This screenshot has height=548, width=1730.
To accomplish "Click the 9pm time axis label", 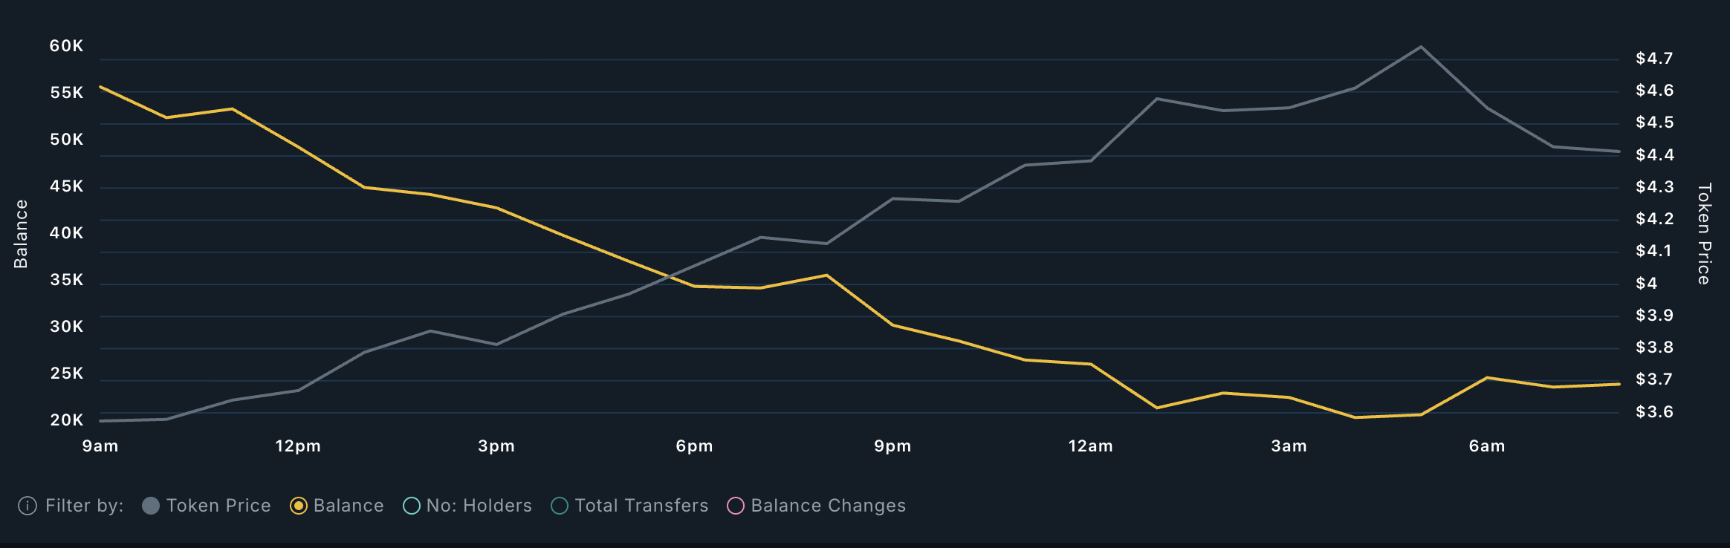I will coord(892,446).
